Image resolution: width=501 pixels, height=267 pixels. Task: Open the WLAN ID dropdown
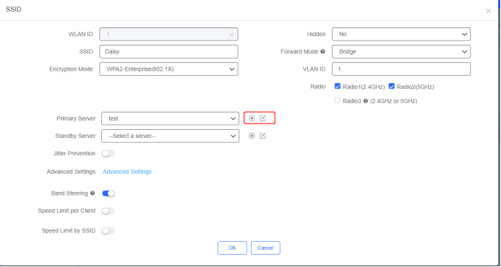pyautogui.click(x=168, y=34)
